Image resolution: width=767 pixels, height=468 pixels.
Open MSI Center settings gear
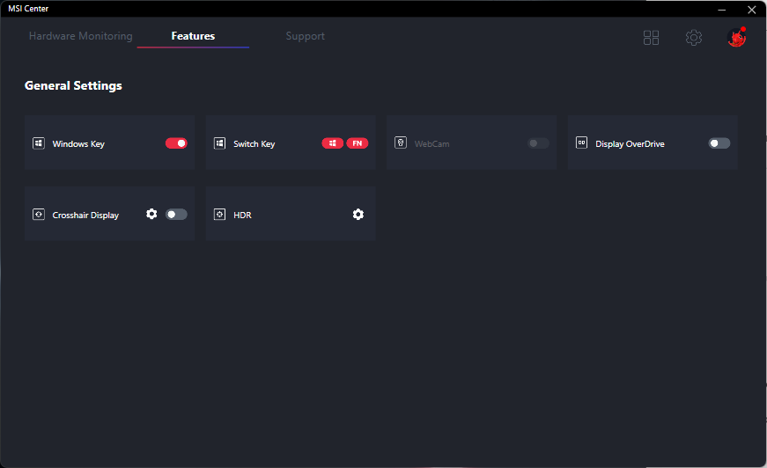[x=694, y=38]
